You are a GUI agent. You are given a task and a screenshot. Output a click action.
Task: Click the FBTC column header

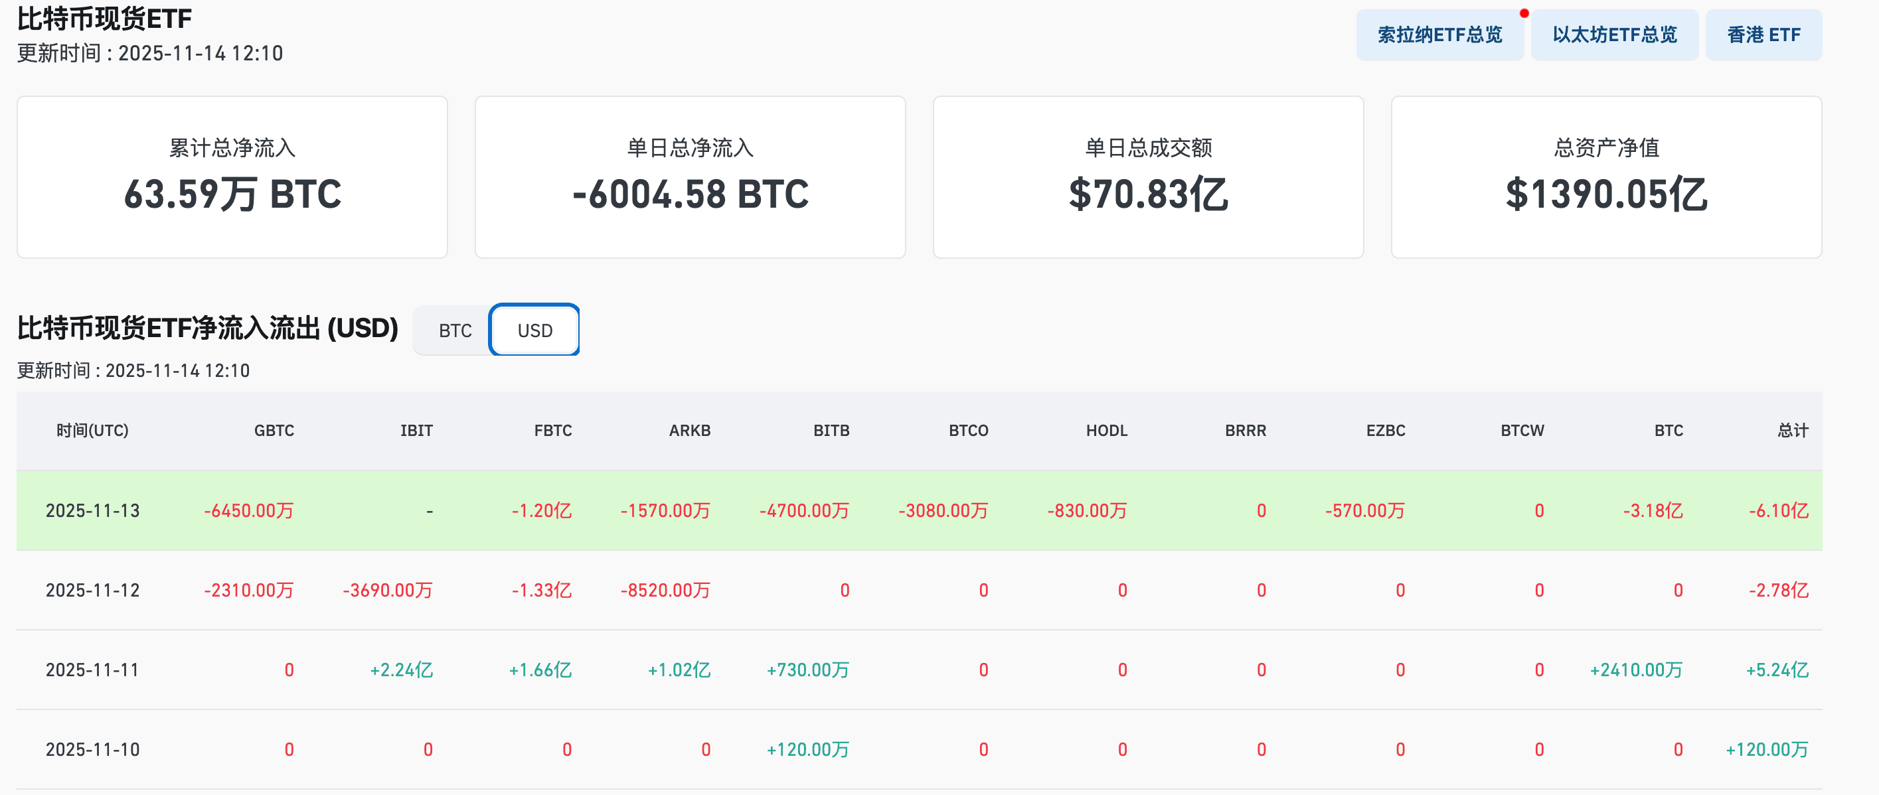(x=552, y=430)
